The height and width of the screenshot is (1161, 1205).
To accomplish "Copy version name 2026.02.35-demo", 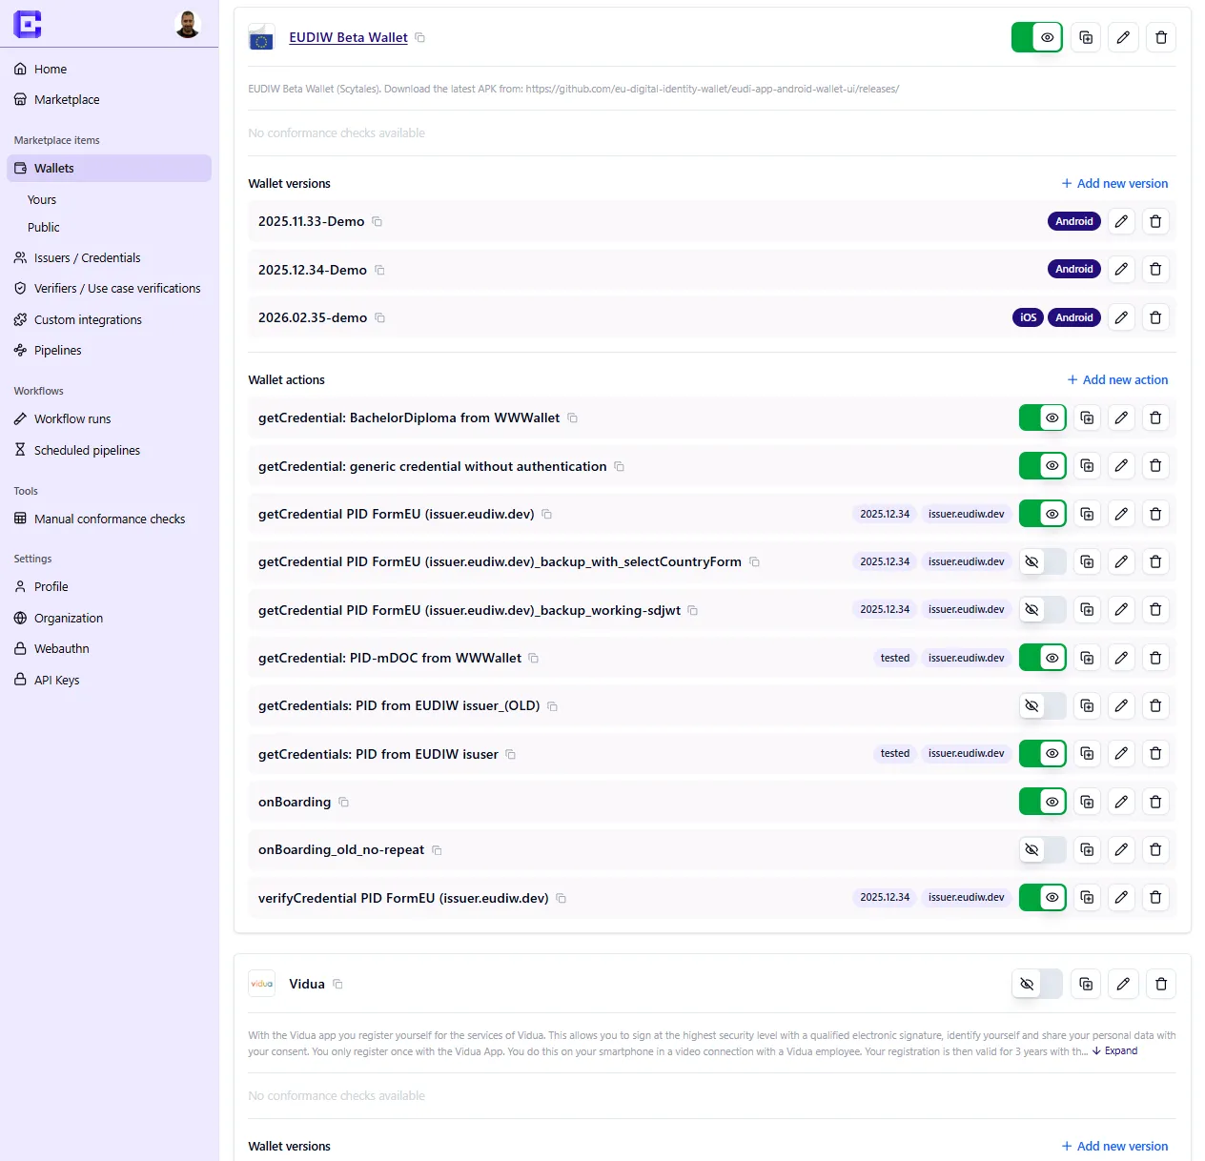I will point(379,317).
